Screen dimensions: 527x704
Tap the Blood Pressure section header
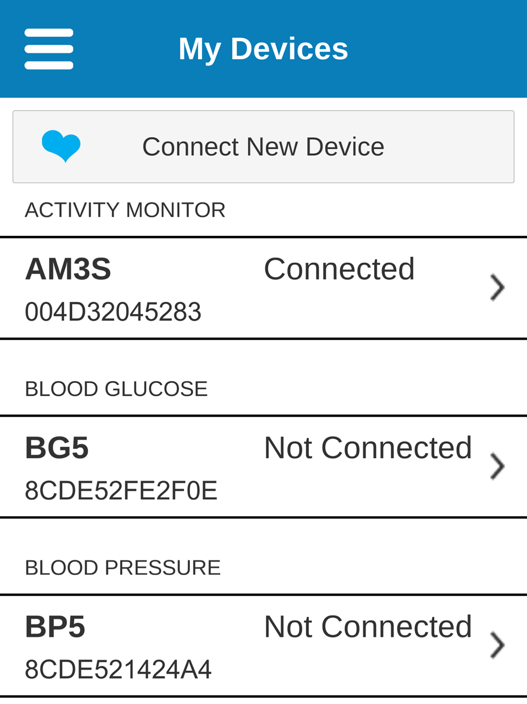[122, 568]
